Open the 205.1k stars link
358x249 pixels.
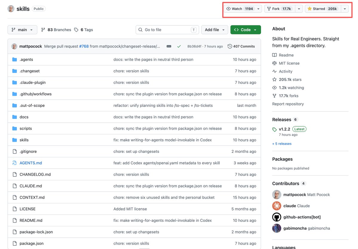[x=287, y=79]
